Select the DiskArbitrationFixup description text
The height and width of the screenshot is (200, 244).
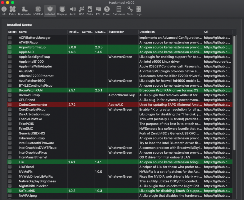(170, 114)
